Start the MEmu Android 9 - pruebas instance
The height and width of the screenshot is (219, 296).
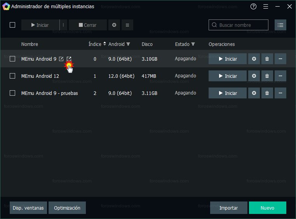coord(228,93)
